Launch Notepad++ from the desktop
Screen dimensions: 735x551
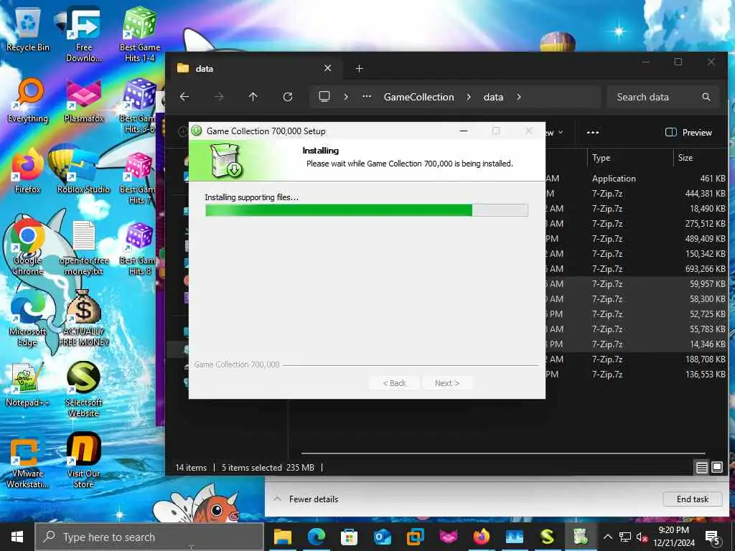(28, 385)
